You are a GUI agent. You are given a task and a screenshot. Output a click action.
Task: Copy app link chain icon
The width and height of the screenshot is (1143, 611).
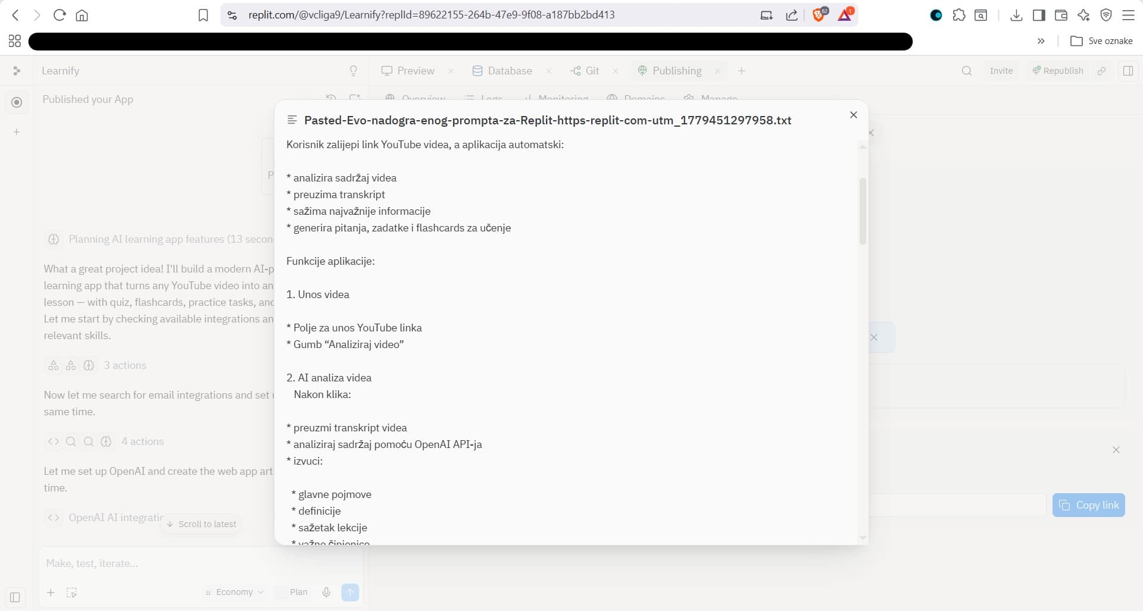point(1102,71)
